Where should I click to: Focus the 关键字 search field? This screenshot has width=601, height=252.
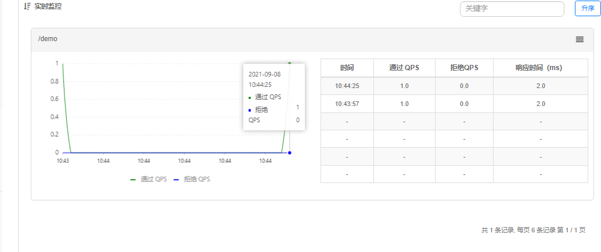512,9
